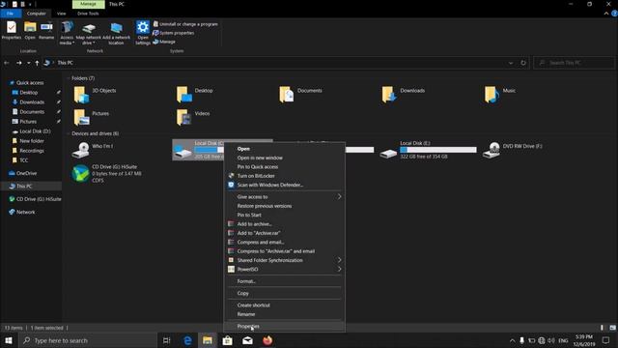Choose Pin to Quick access
Viewport: 618px width, 348px height.
pos(284,167)
